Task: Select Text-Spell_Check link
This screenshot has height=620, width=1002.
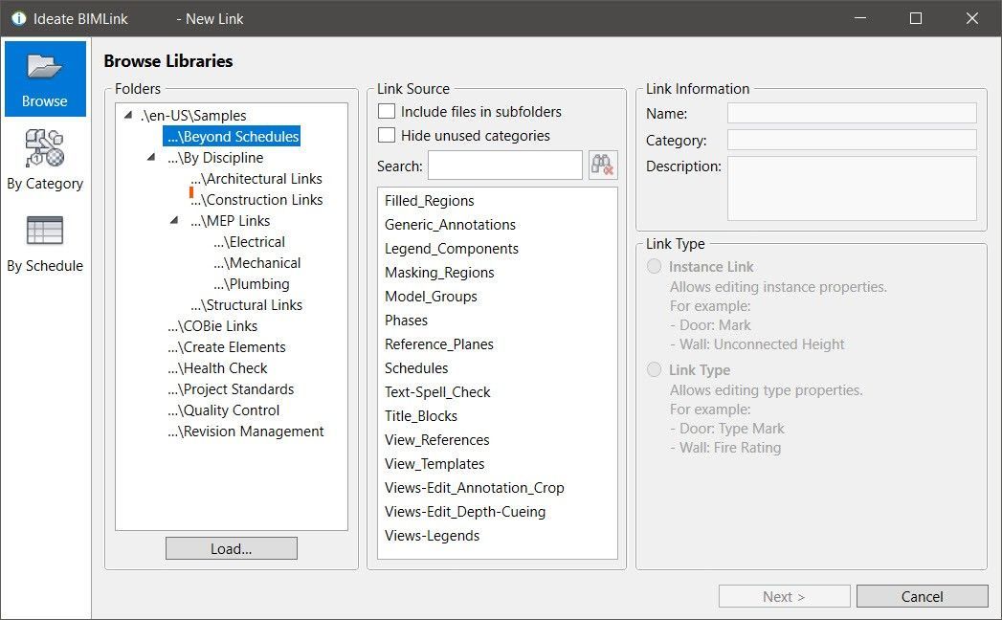Action: pyautogui.click(x=437, y=392)
